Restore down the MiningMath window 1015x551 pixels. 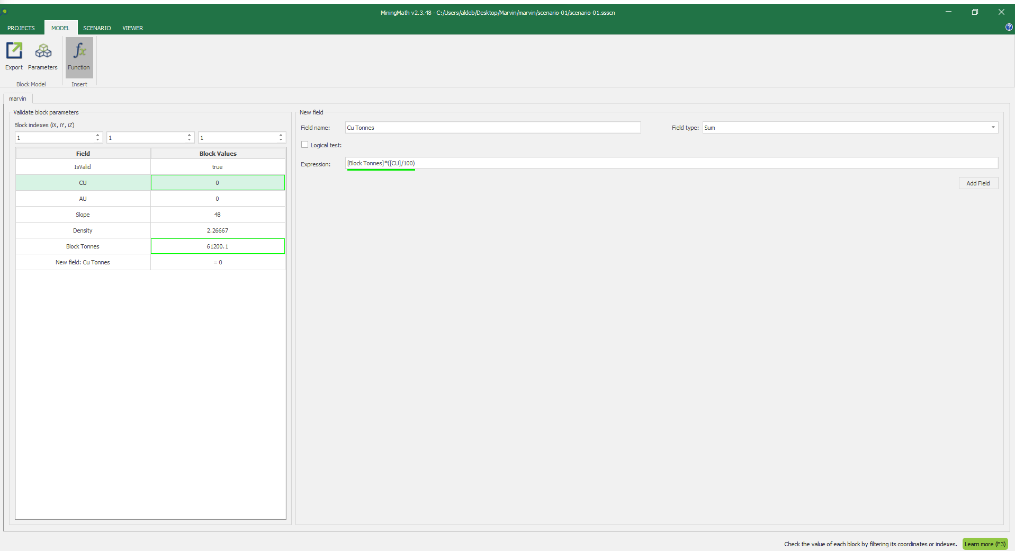click(975, 12)
